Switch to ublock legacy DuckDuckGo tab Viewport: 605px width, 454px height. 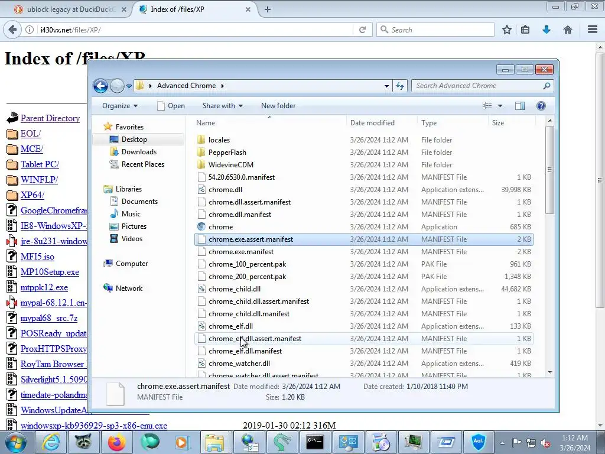pos(71,9)
